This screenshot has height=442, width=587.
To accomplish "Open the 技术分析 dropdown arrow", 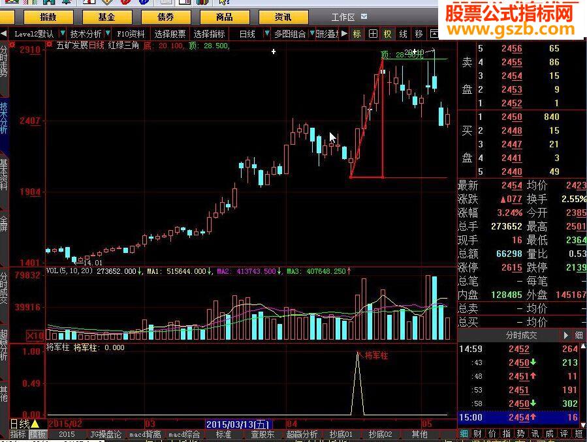I will click(108, 34).
